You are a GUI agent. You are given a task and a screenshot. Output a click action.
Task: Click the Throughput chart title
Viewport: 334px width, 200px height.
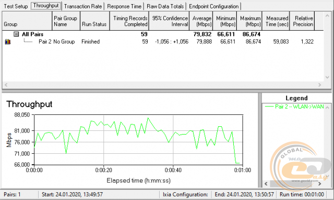click(x=29, y=104)
